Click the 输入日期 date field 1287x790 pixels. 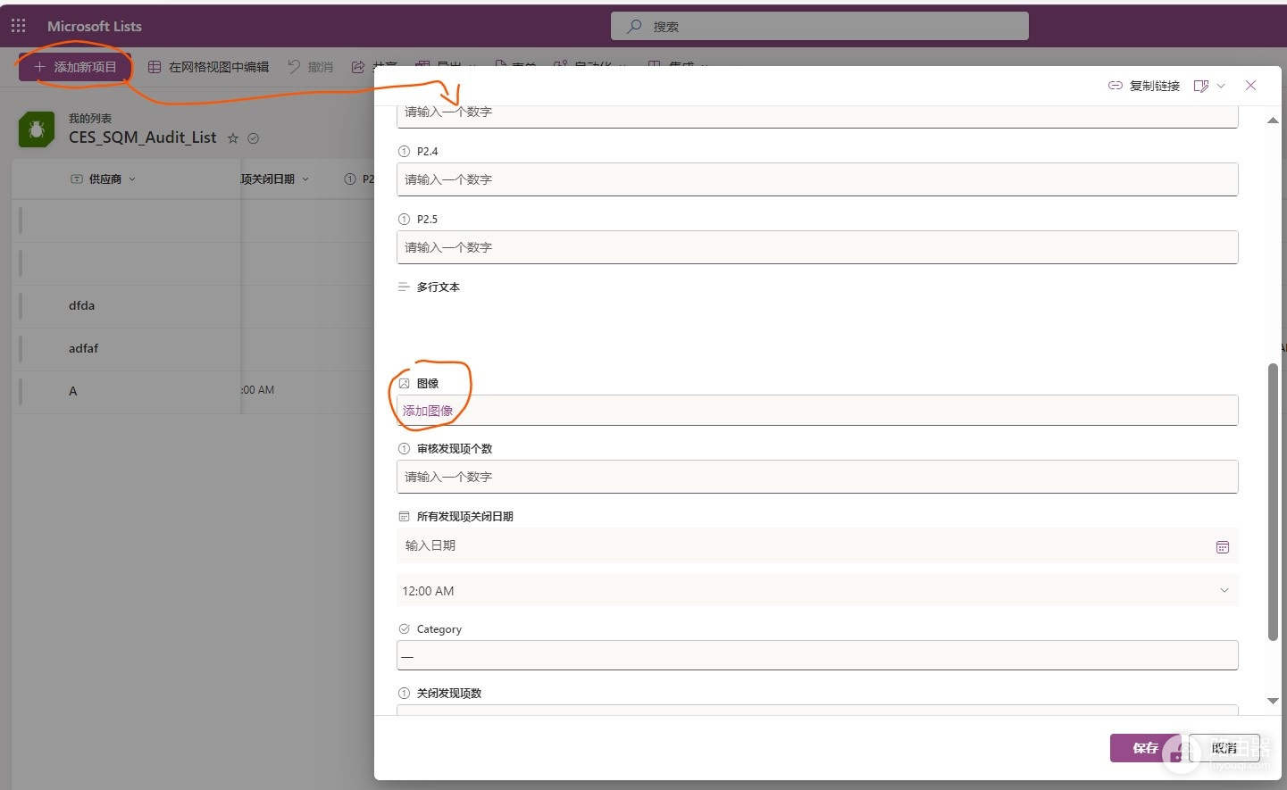[x=817, y=545]
